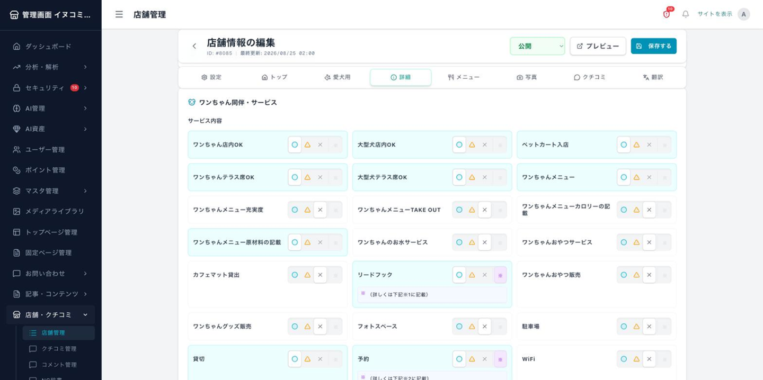Toggle the hamburger menu icon
763x380 pixels.
coord(119,14)
